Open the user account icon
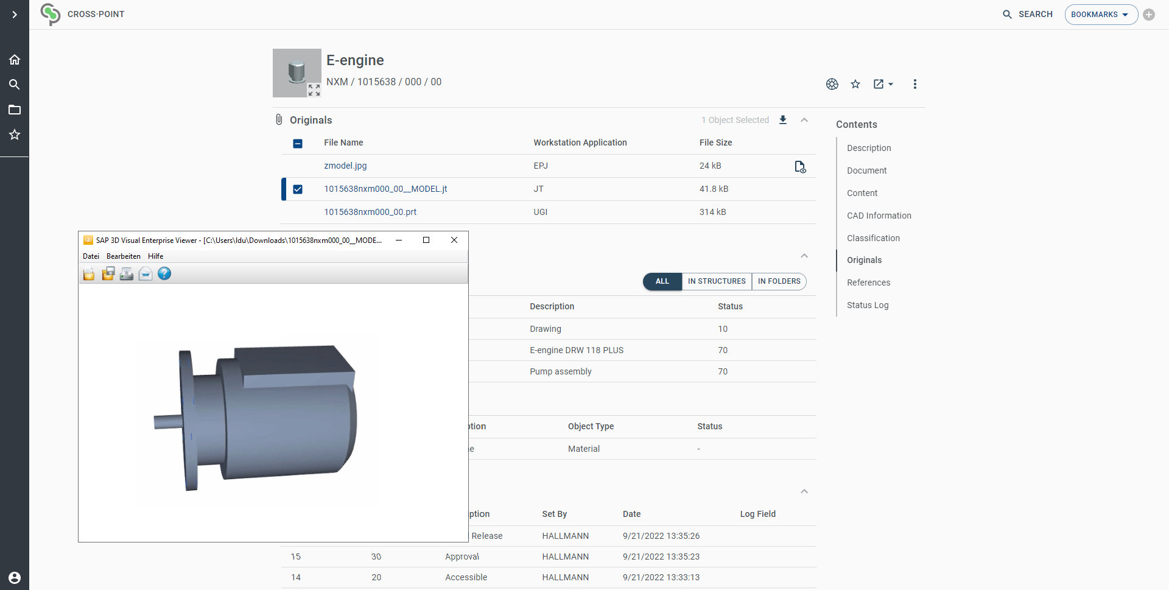Screen dimensions: 1169x590 coord(15,578)
